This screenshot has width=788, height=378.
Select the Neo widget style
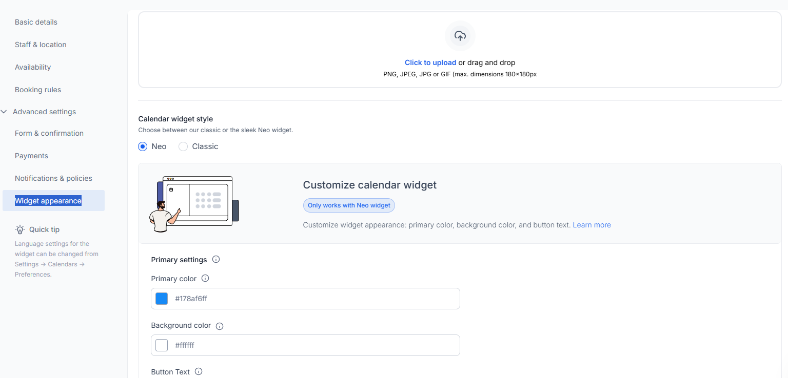click(x=143, y=146)
